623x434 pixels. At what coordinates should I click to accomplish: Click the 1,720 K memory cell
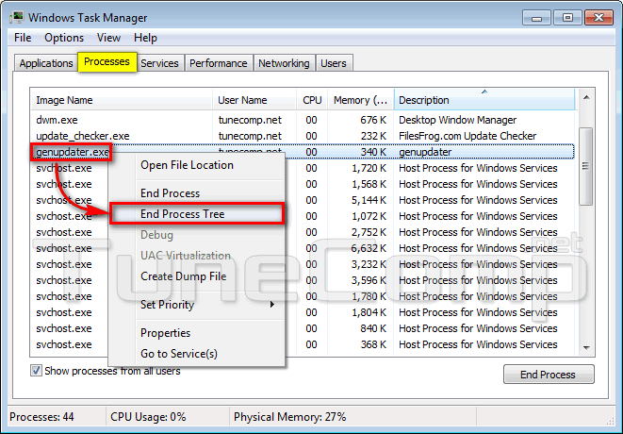tap(369, 168)
